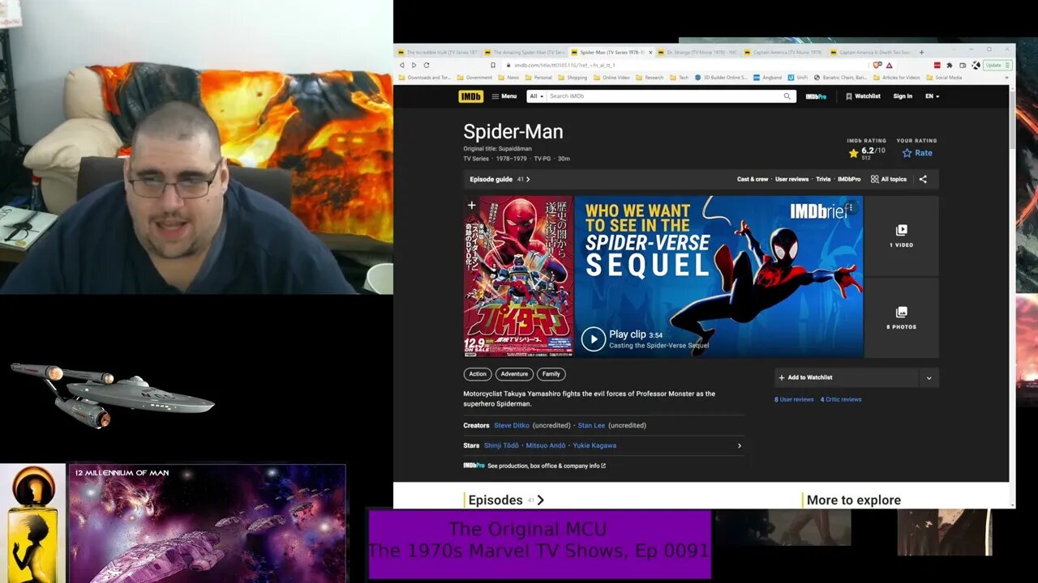This screenshot has height=583, width=1038.
Task: Open the EN language dropdown
Action: pos(932,96)
